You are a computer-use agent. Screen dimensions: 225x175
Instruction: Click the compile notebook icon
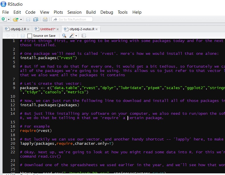coord(84,36)
